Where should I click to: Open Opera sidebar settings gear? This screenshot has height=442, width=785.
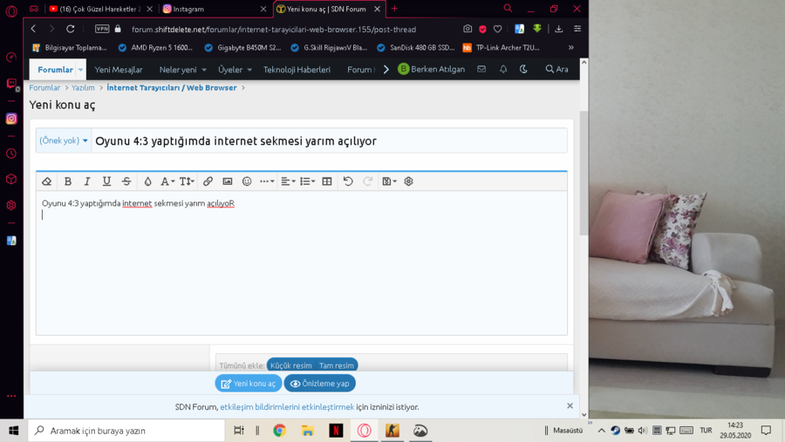point(11,205)
